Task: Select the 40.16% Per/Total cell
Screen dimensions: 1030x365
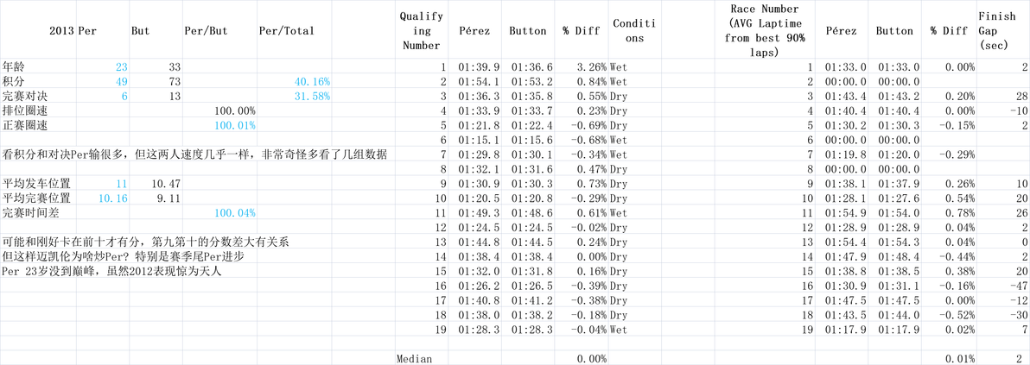Action: (x=295, y=81)
